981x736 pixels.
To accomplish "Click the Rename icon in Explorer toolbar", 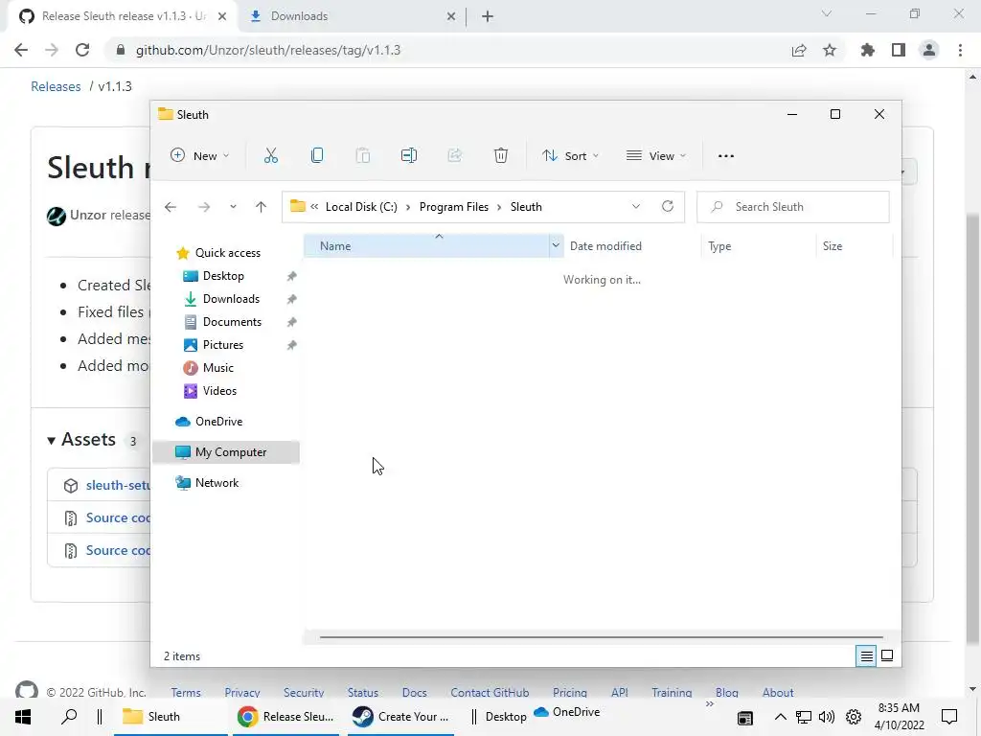I will 408,156.
